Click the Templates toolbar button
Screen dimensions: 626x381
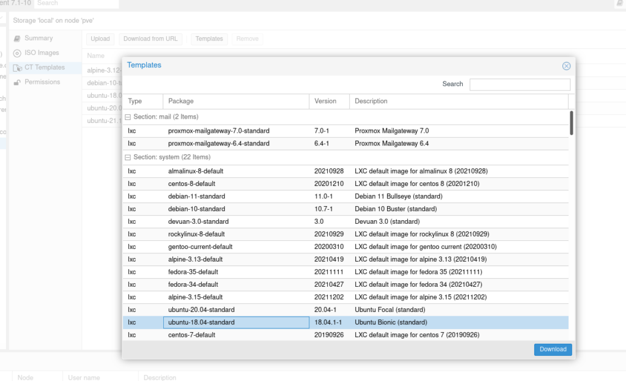[209, 39]
